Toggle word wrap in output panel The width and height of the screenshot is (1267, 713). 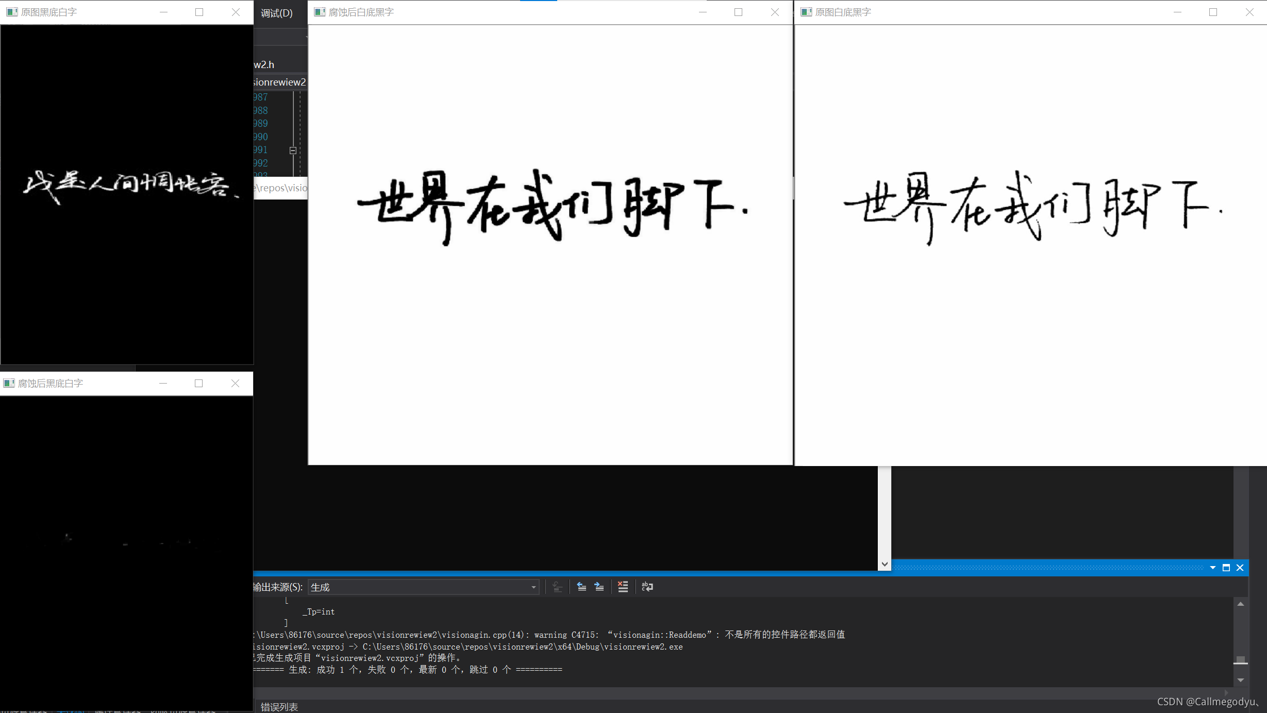point(647,587)
